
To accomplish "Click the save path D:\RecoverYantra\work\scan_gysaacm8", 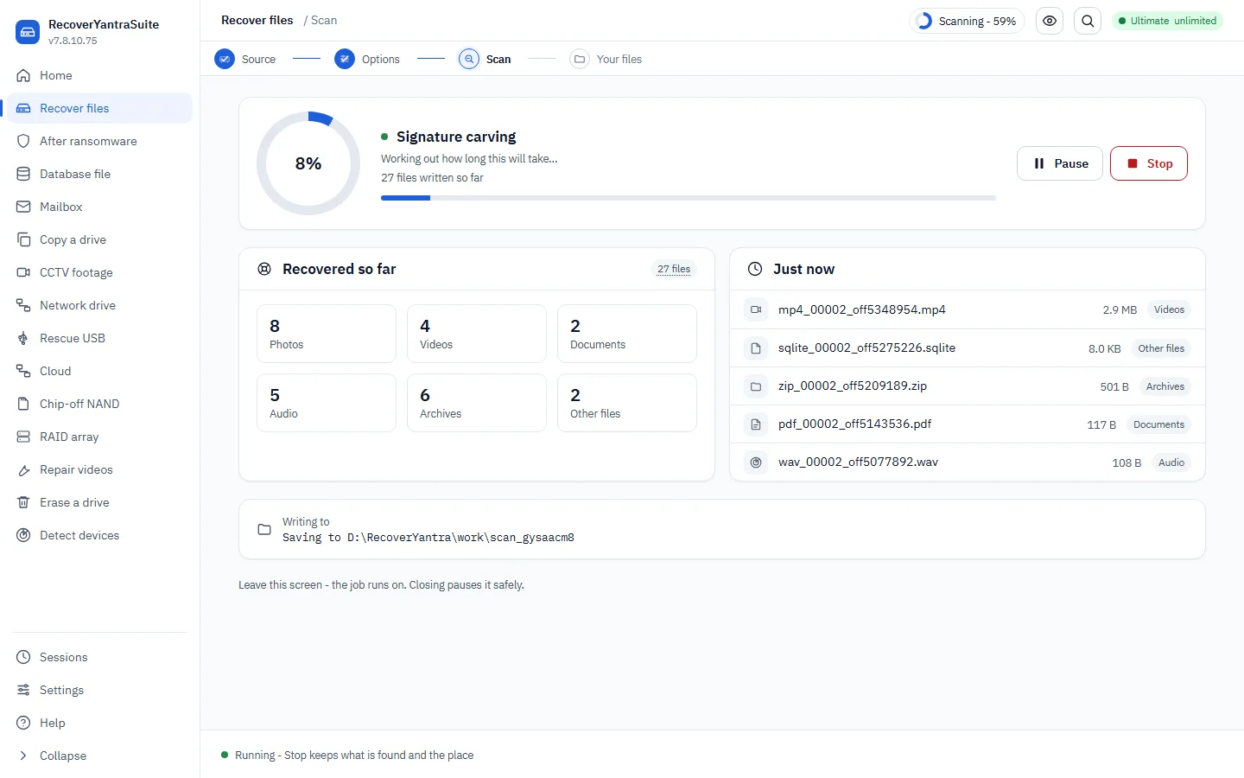I will [x=460, y=538].
